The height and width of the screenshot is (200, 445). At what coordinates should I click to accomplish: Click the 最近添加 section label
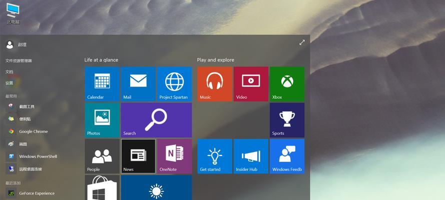pyautogui.click(x=13, y=183)
